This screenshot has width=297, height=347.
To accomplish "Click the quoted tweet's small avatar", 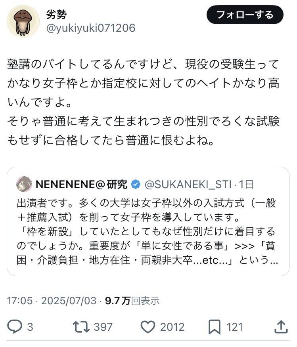I will [x=24, y=184].
